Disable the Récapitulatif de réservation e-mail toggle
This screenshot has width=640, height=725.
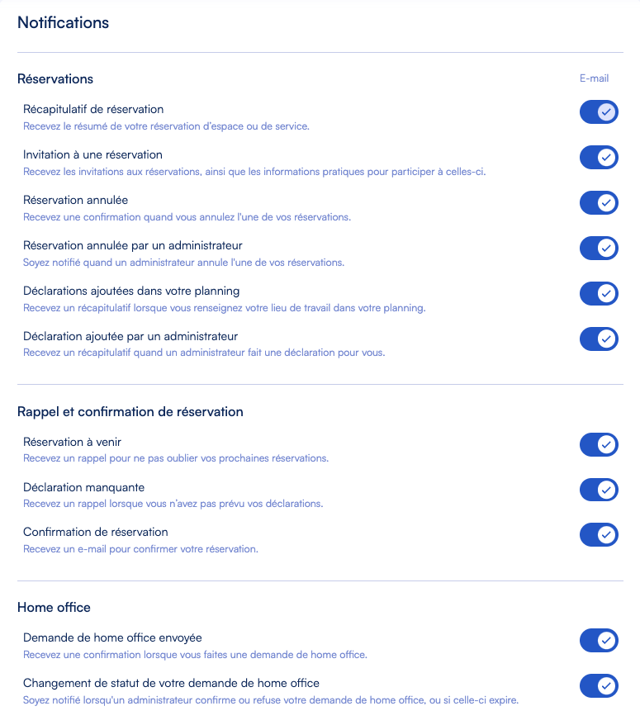(x=599, y=112)
